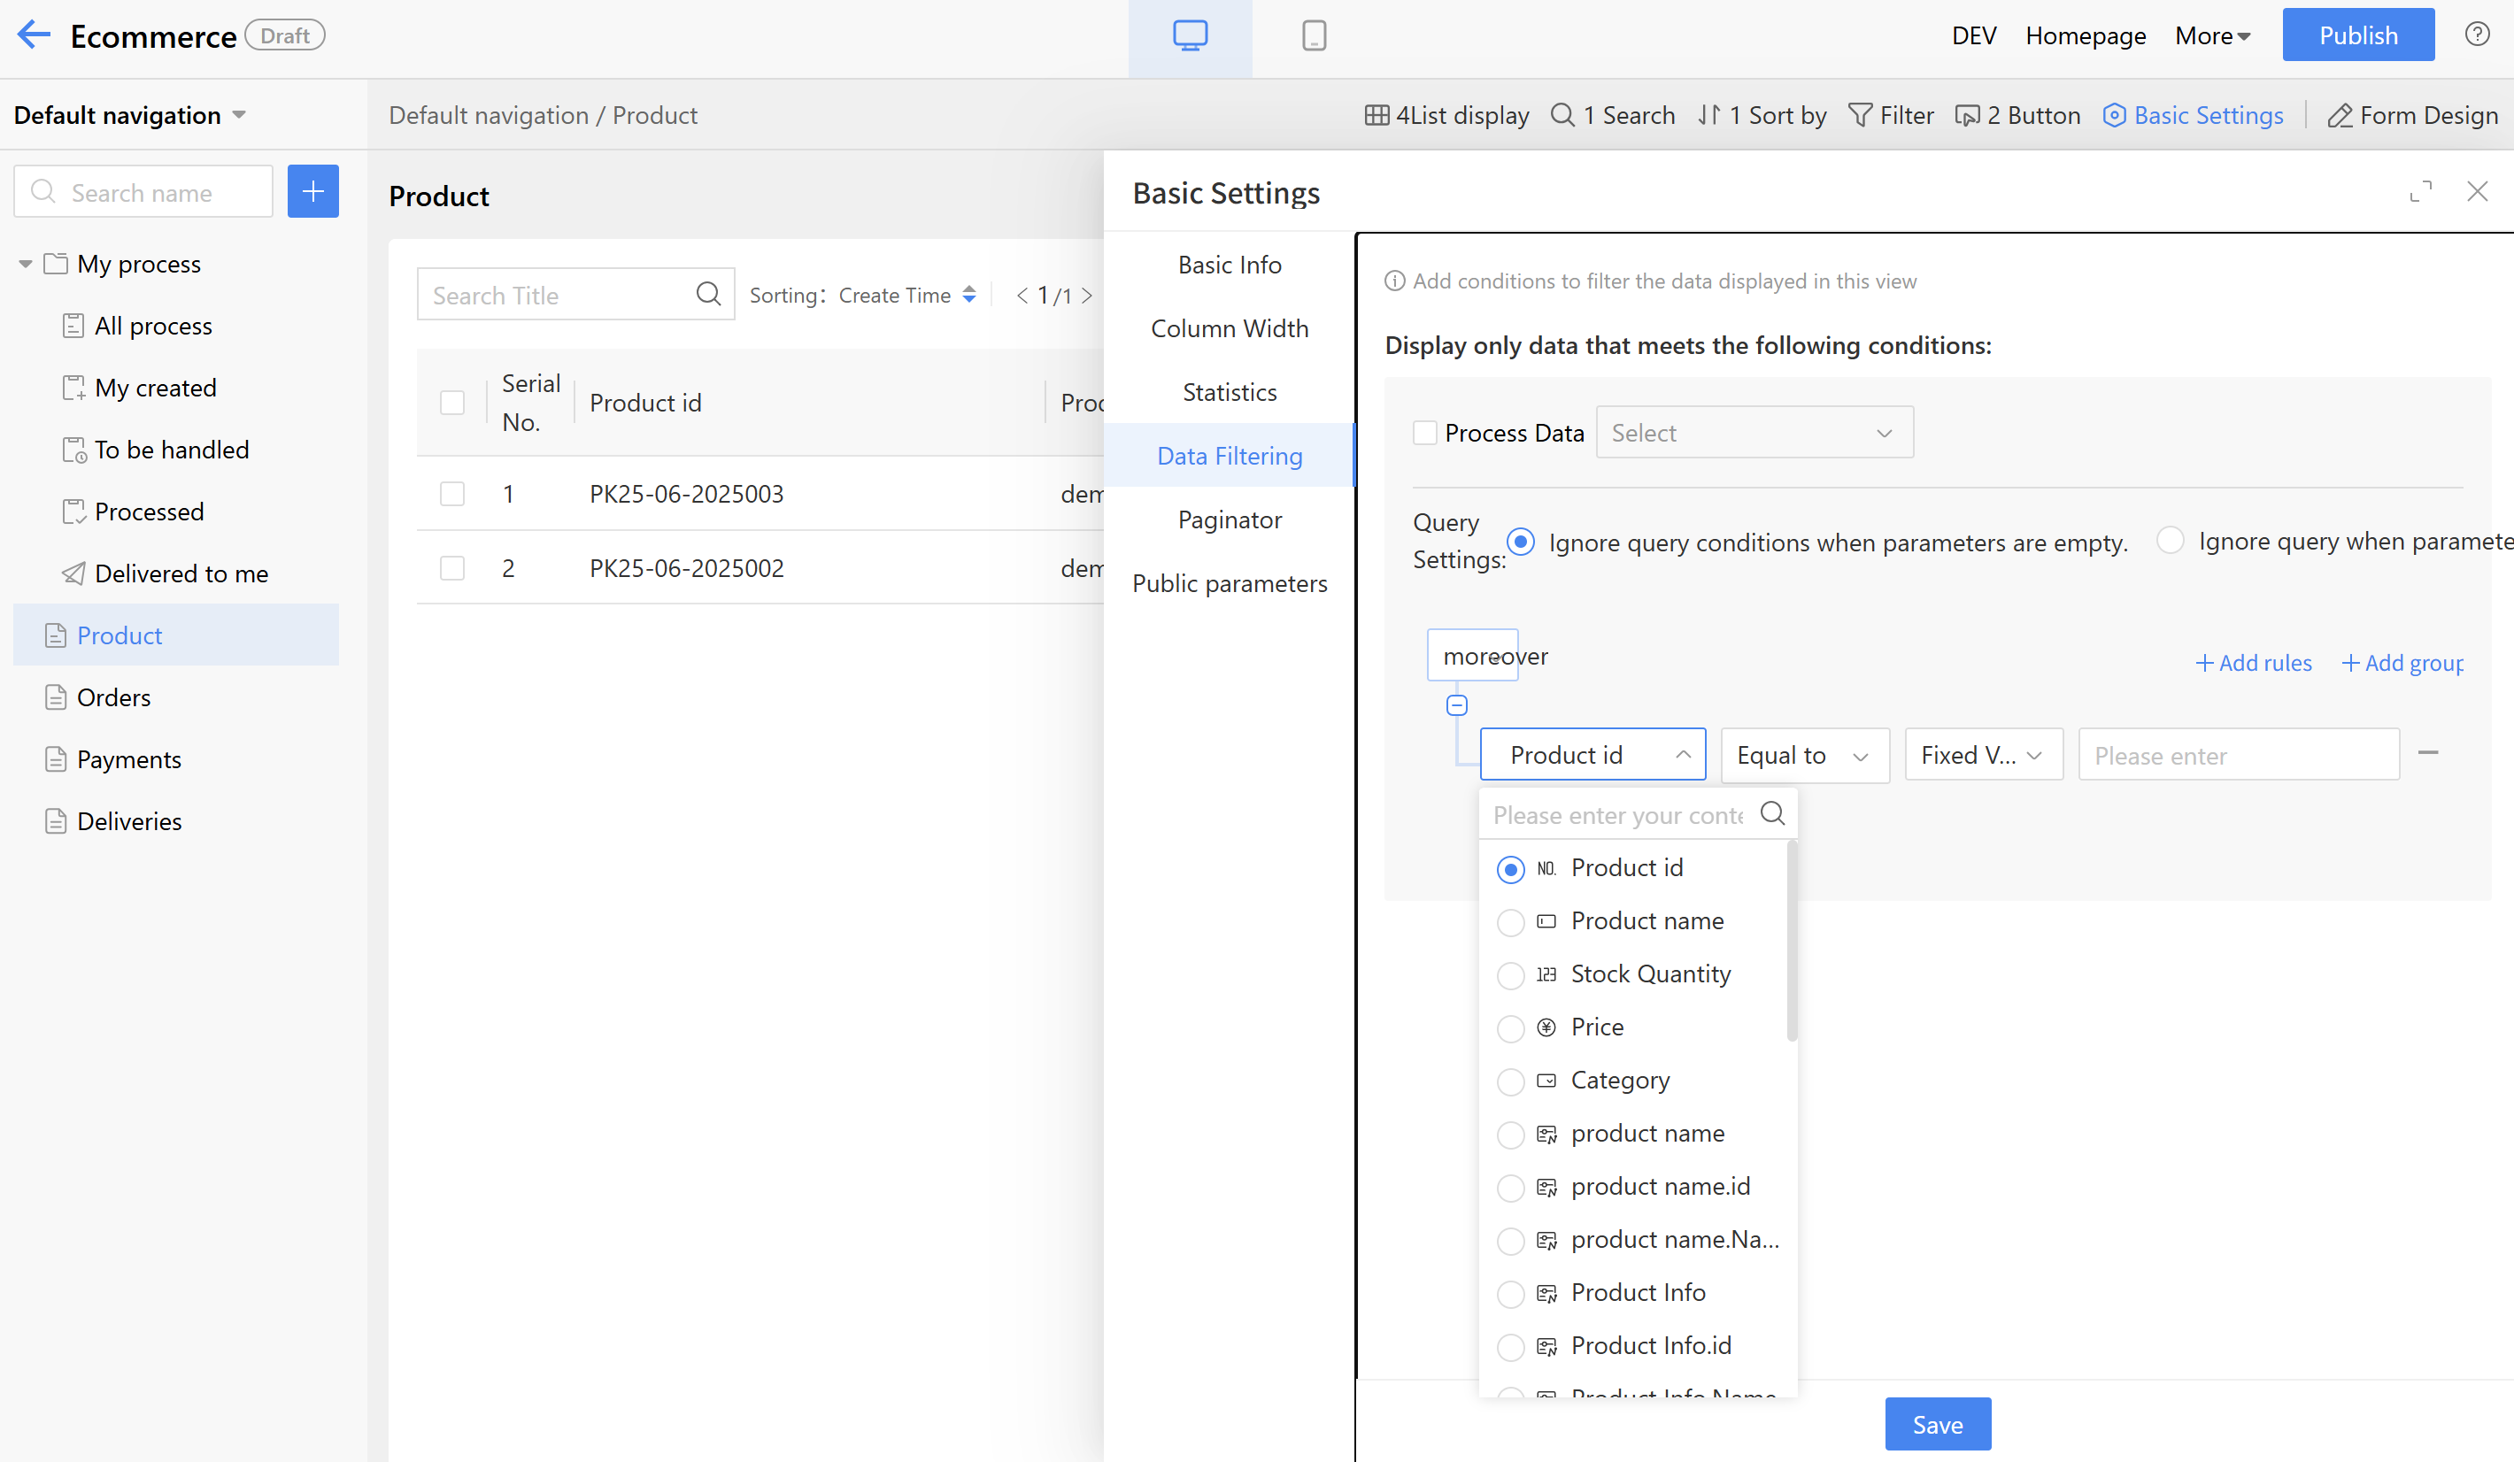The width and height of the screenshot is (2514, 1462).
Task: Remove the rule with the minus icon
Action: click(2428, 753)
